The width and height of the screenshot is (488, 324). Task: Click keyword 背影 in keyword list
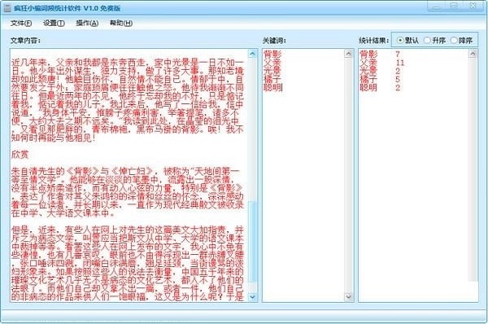click(x=272, y=55)
